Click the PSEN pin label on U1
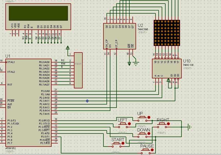The width and height of the screenshot is (221, 155). coord(11,101)
